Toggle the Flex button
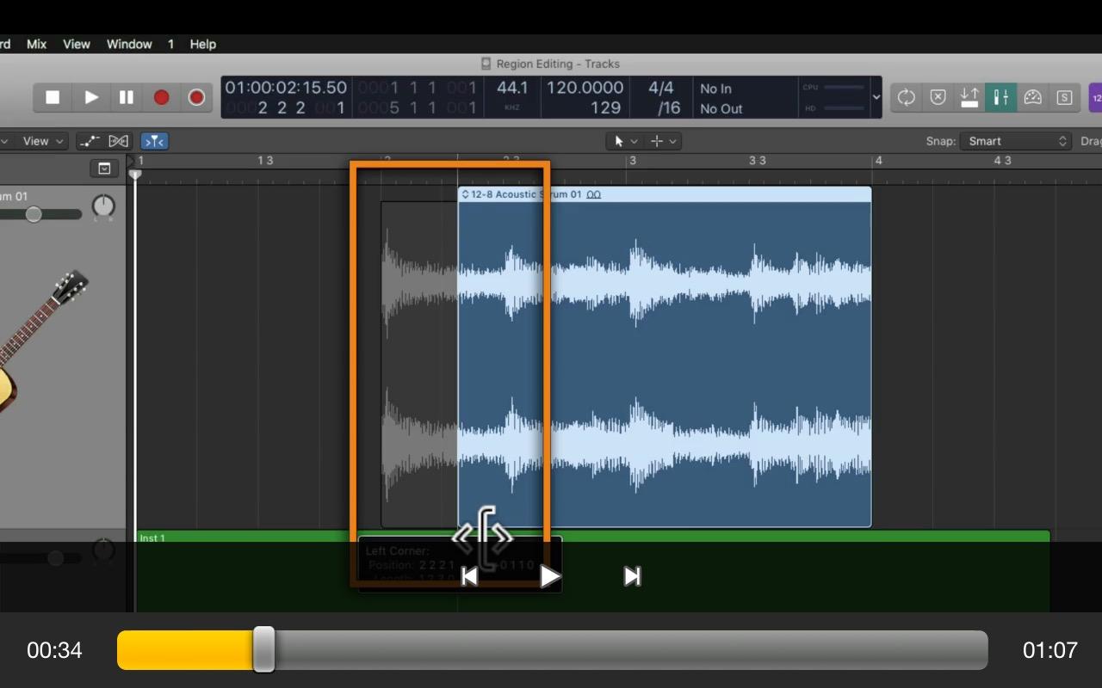Screen dimensions: 1102x688 (119, 141)
